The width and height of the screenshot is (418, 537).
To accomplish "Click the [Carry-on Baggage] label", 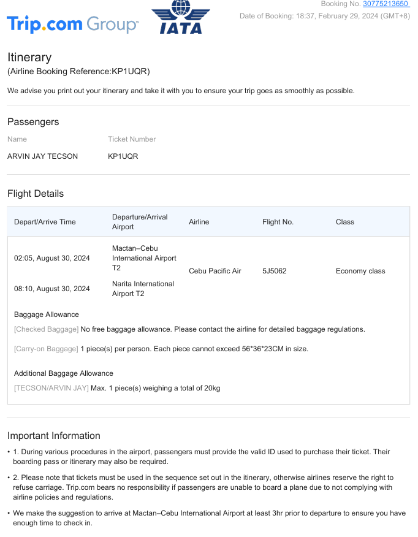I will coord(46,349).
